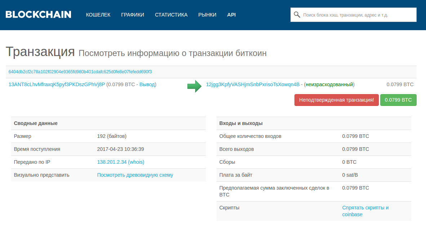
Task: Open the ГРАФИКИ menu item
Action: (x=133, y=15)
